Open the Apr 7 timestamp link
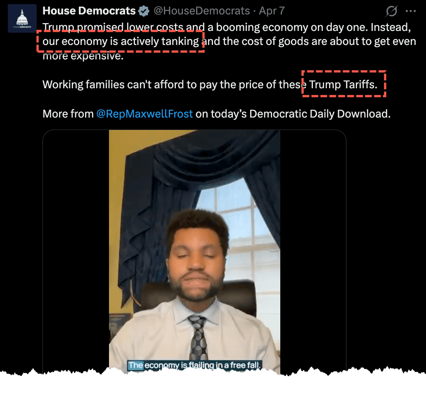Viewport: 426px width, 396px height. coord(272,11)
